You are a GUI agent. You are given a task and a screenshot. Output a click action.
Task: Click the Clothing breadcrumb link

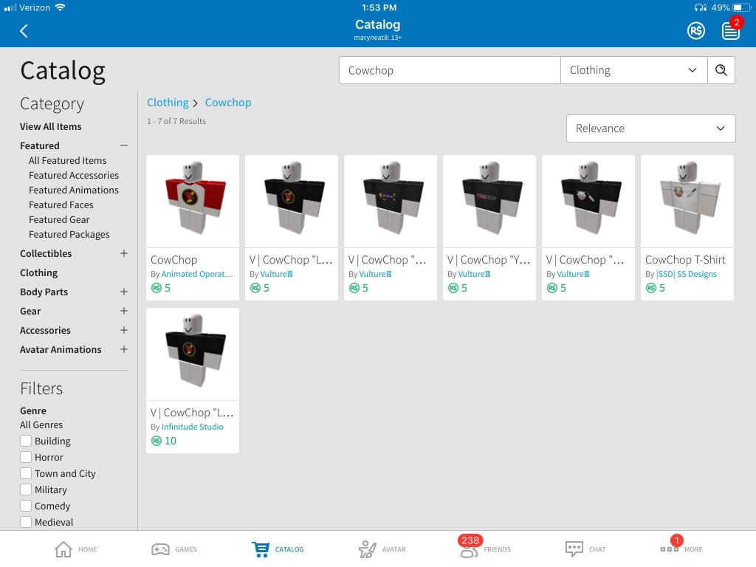point(168,103)
